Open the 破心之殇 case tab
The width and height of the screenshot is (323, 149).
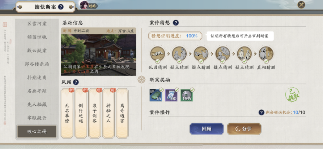pyautogui.click(x=37, y=132)
